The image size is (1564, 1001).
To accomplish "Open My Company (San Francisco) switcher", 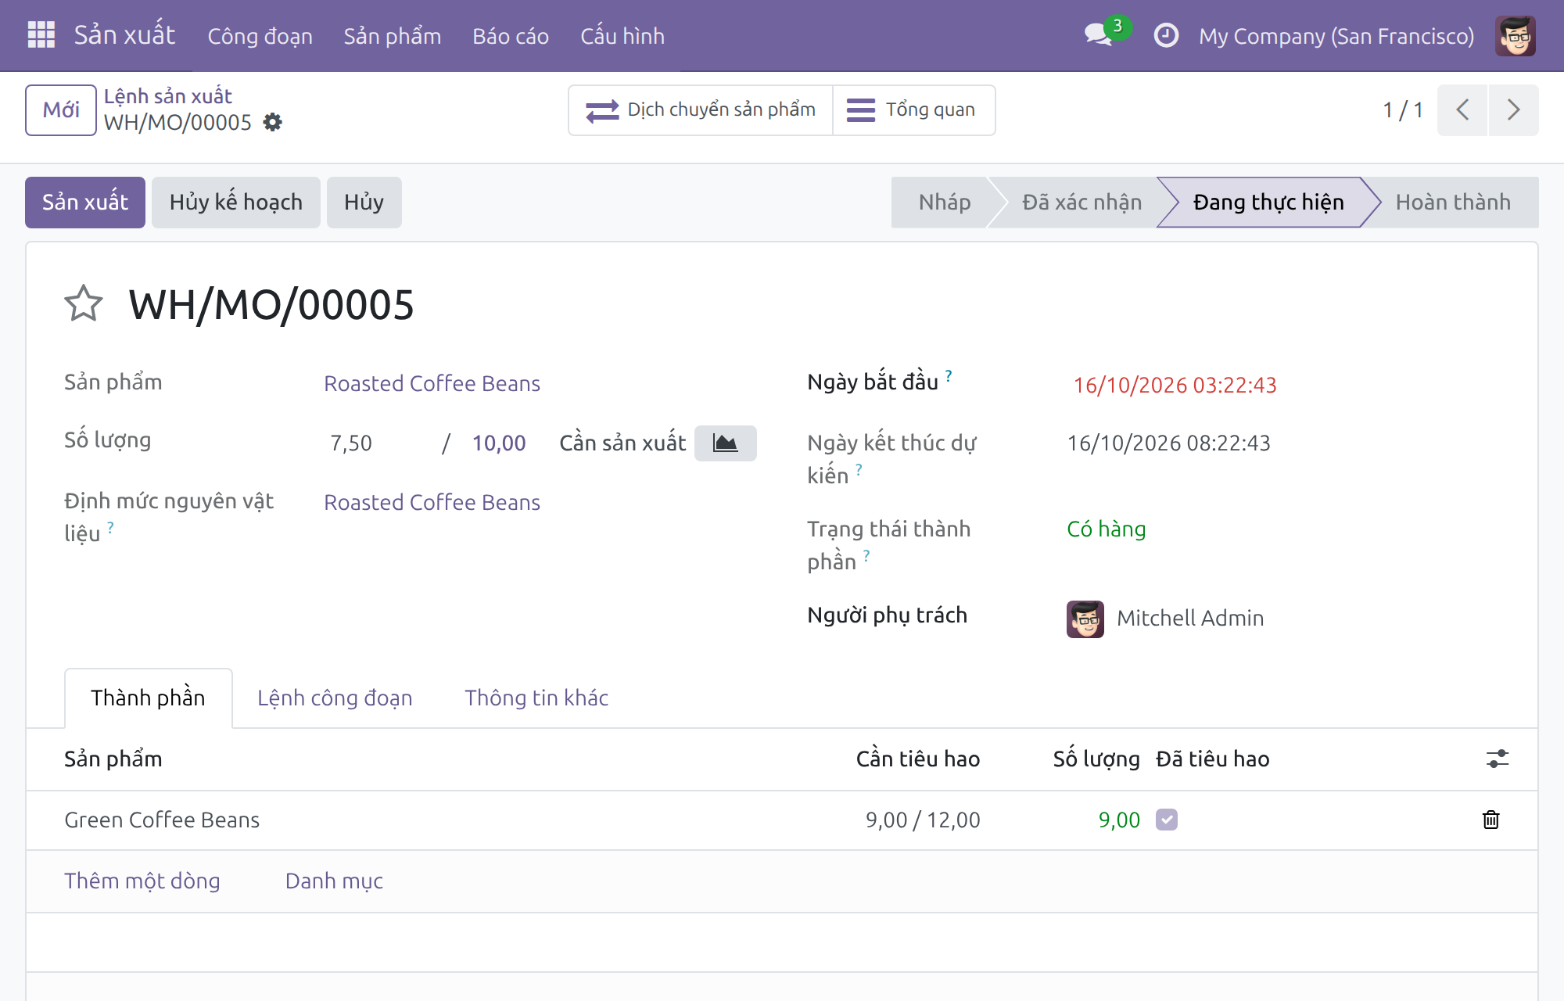I will tap(1336, 36).
